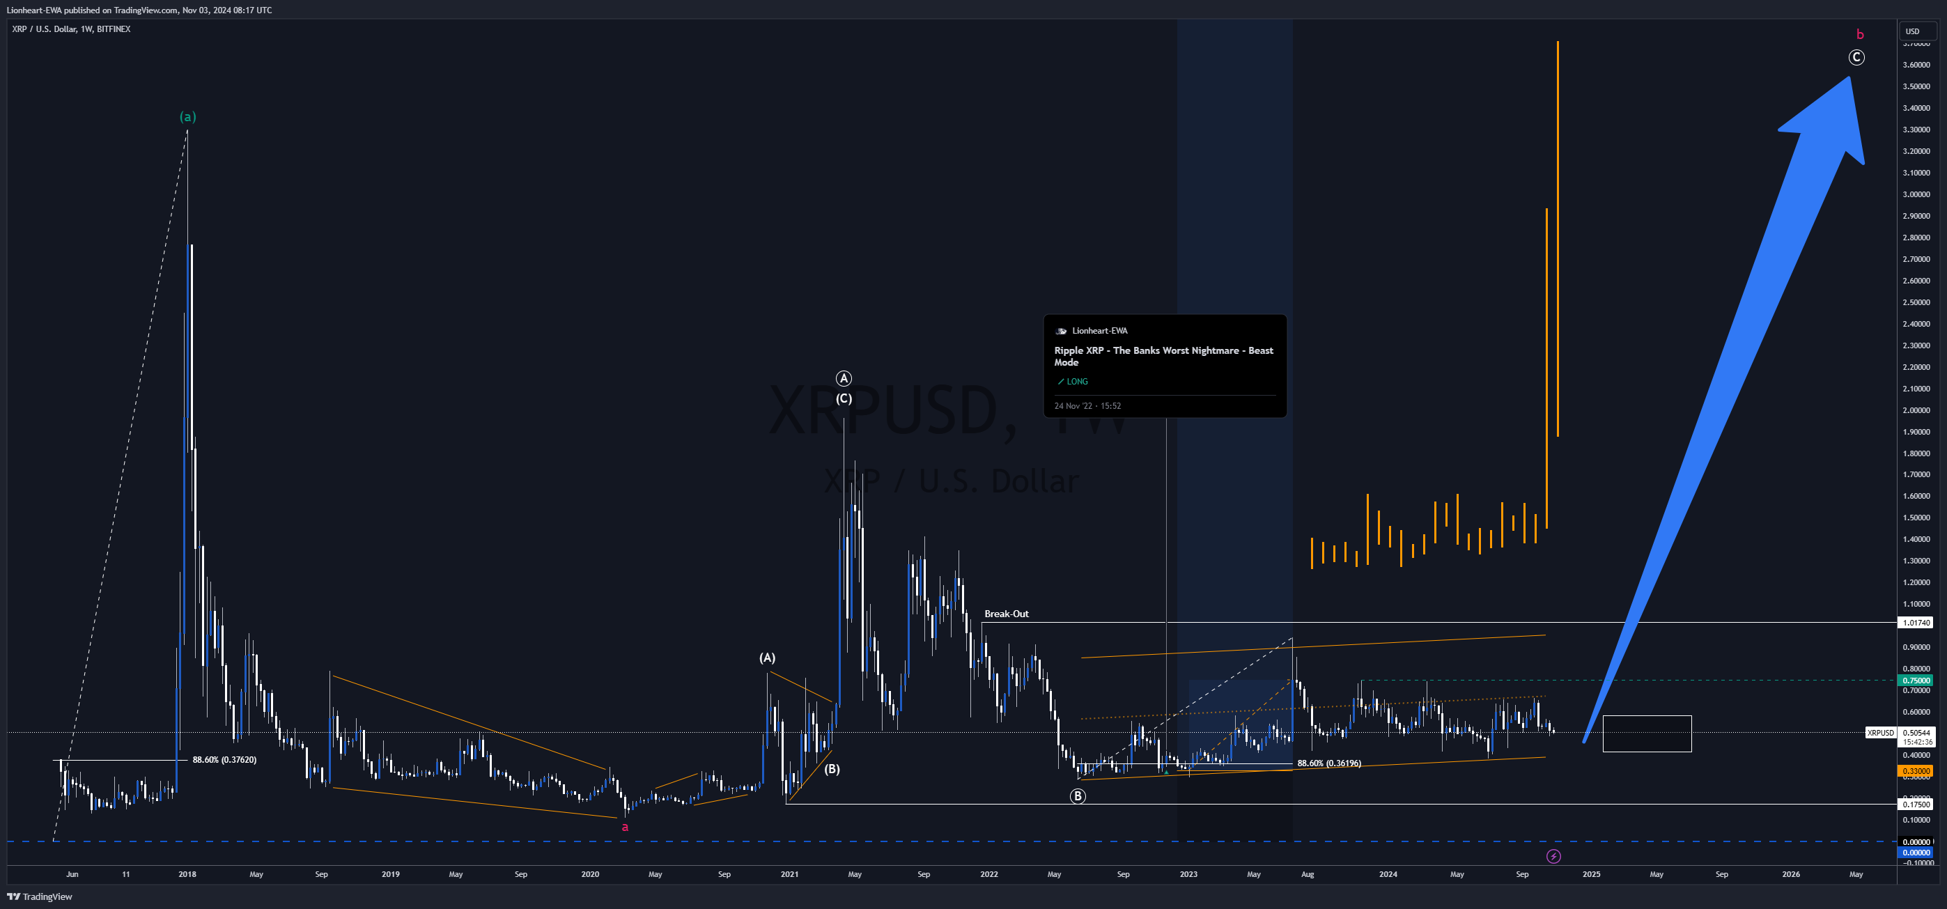
Task: Click the TradingView logo at bottom left
Action: (39, 897)
